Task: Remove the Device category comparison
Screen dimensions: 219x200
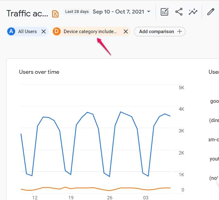Action: 125,32
